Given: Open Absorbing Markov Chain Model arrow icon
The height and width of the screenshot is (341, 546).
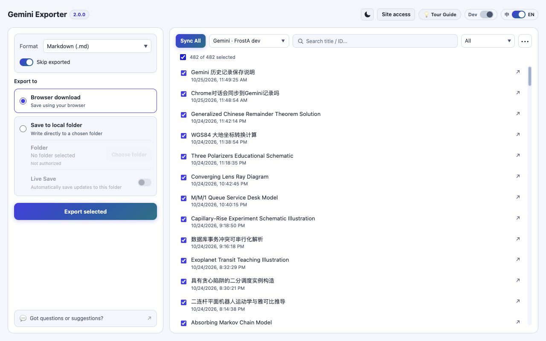Looking at the screenshot, I should click(518, 322).
